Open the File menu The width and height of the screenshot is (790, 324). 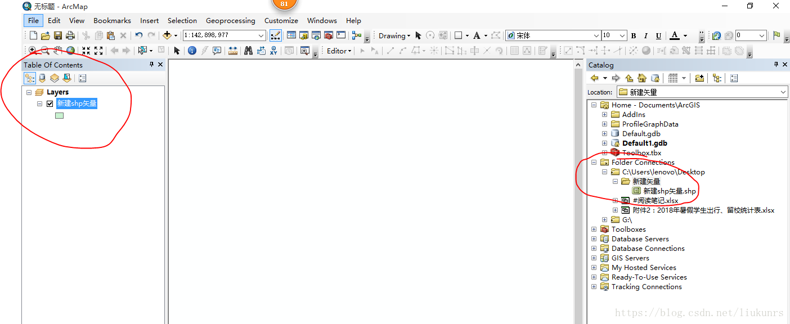tap(33, 20)
